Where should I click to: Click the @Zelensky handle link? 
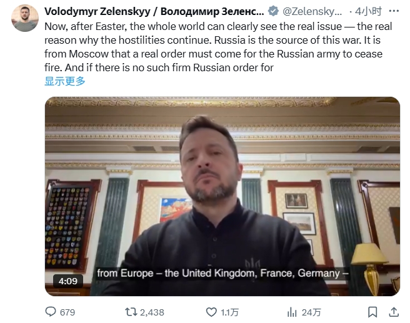312,11
